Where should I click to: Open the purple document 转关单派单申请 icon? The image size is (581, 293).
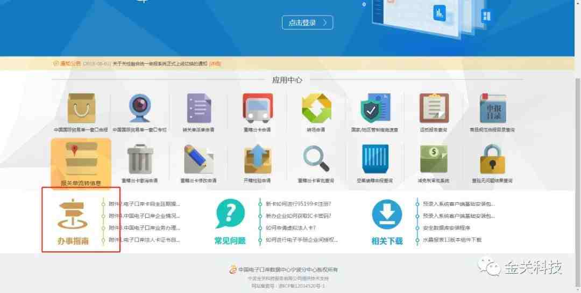pos(199,109)
